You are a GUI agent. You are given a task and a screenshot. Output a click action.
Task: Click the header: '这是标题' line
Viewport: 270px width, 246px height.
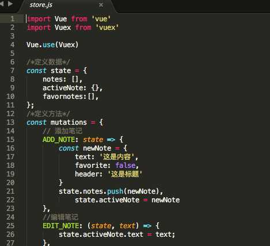(108, 174)
